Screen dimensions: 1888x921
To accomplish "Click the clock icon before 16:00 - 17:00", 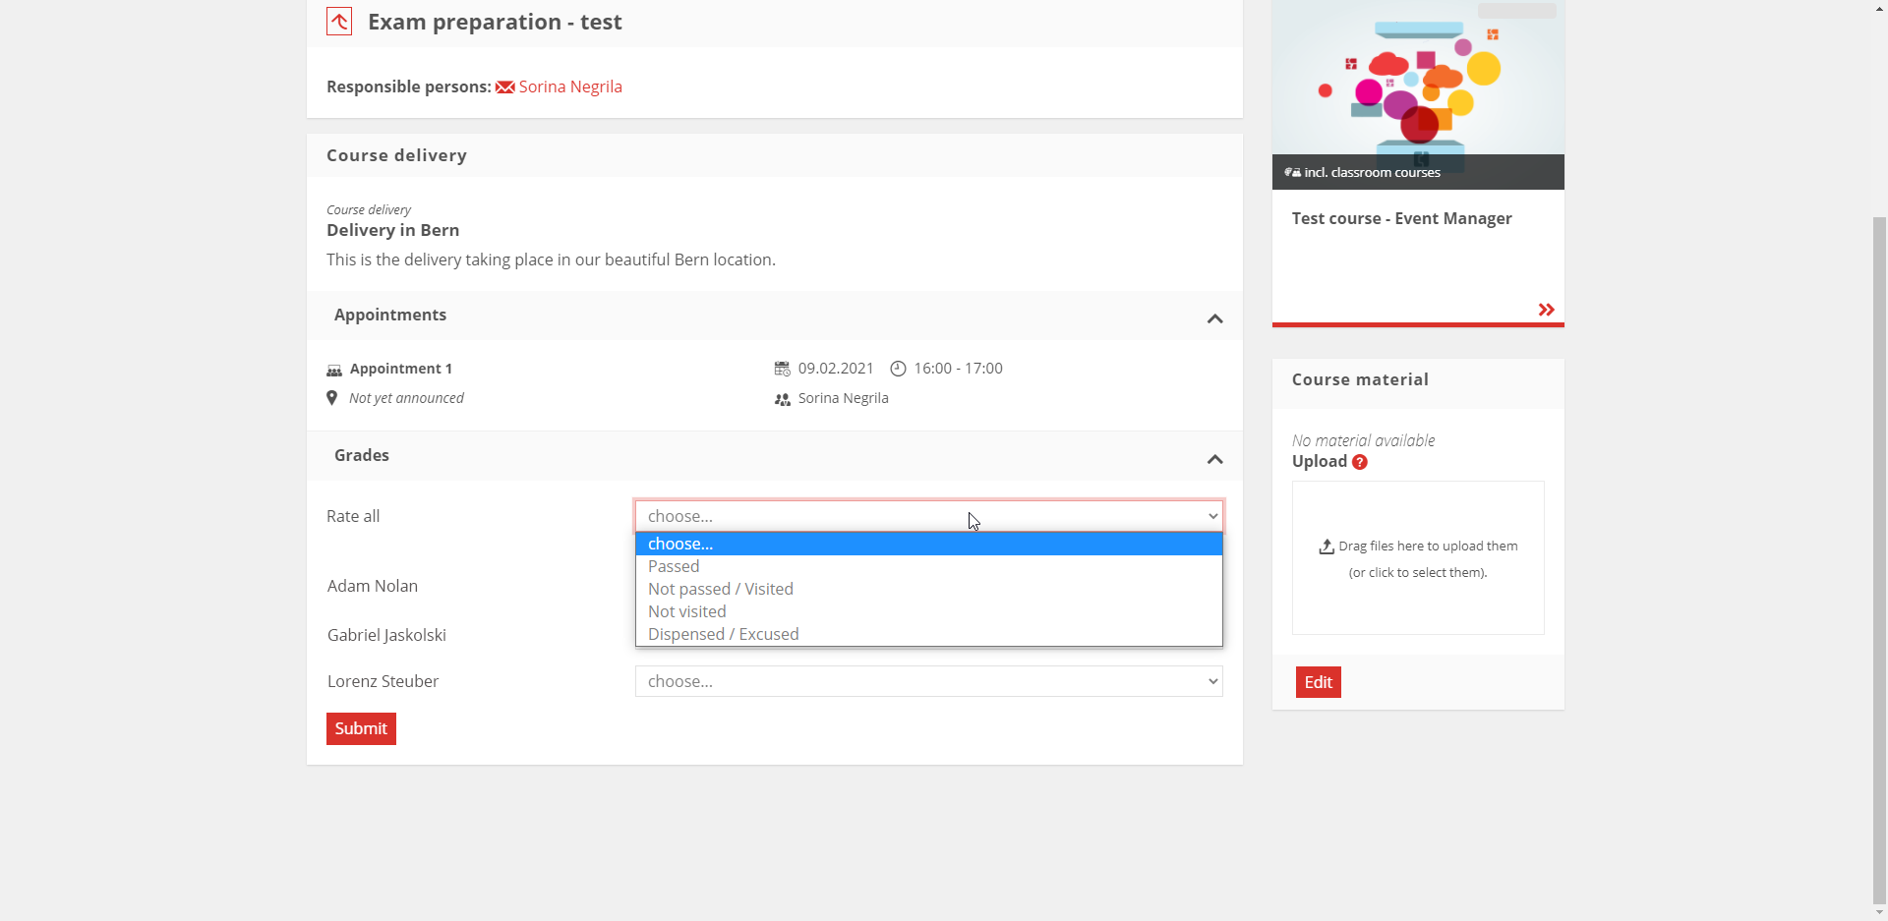I will (898, 369).
